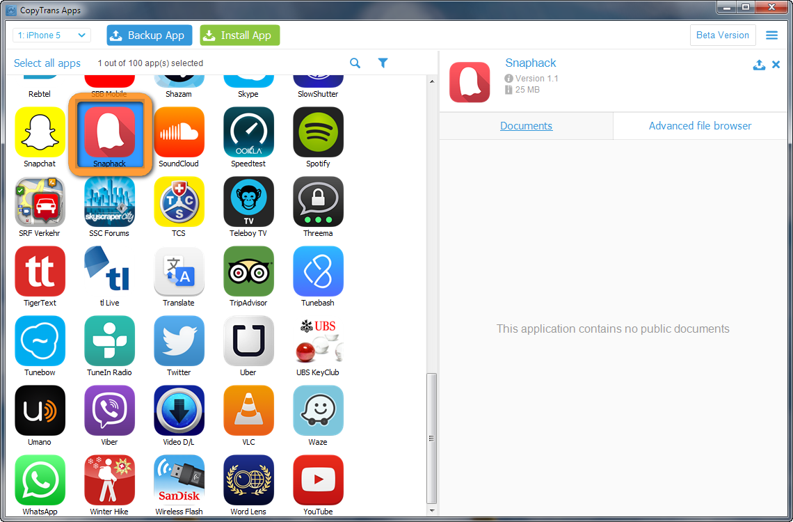The image size is (793, 522).
Task: Select the Teleboy TV app icon
Action: point(249,202)
